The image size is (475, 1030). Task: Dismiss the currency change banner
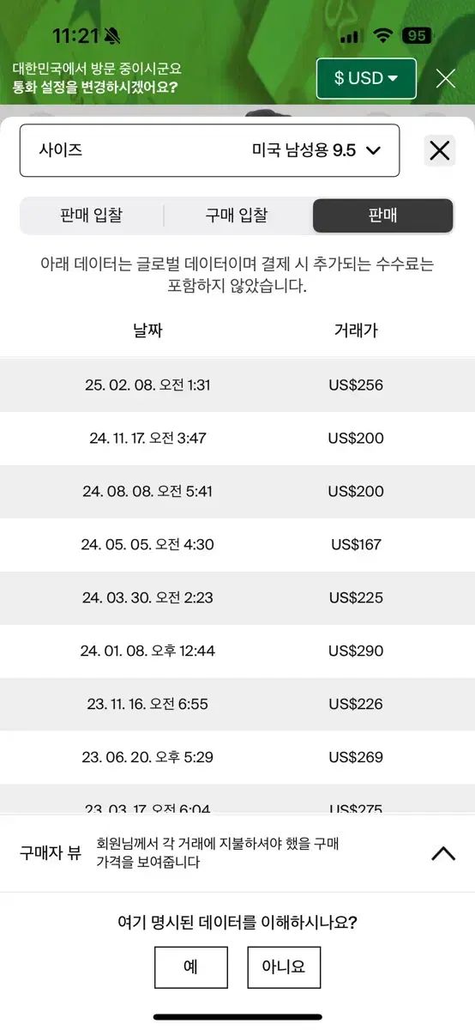tap(445, 79)
